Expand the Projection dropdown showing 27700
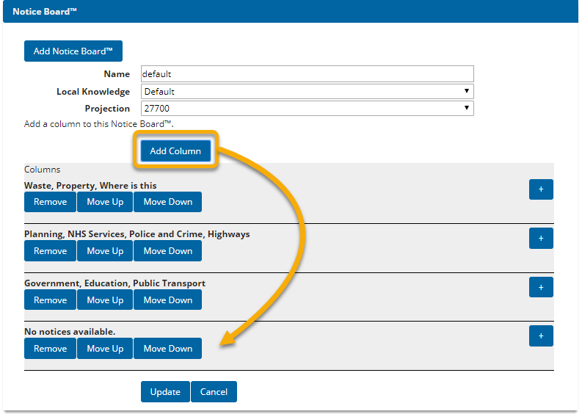 pos(307,109)
